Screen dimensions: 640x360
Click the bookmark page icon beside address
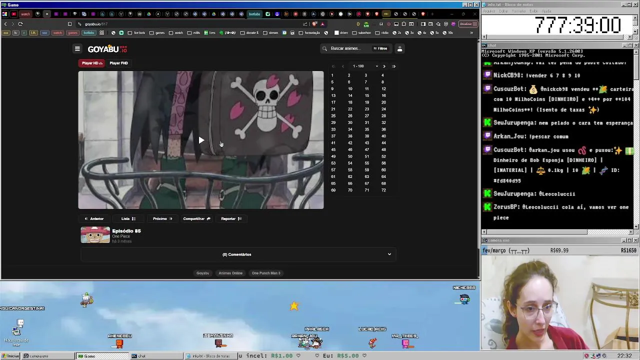coord(69,24)
